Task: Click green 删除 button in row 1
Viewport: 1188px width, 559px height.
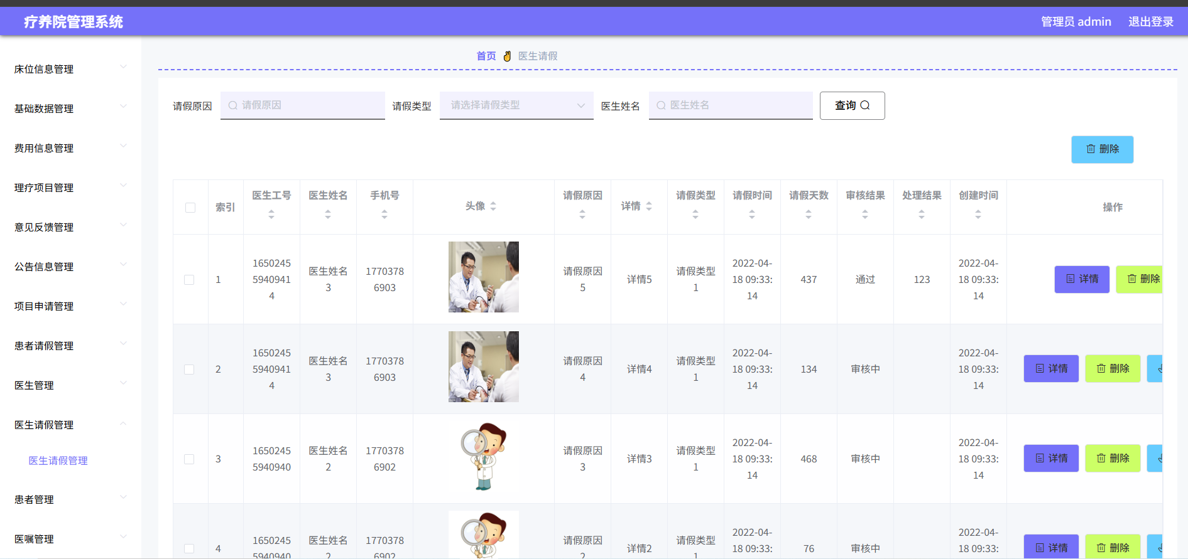Action: click(x=1140, y=279)
